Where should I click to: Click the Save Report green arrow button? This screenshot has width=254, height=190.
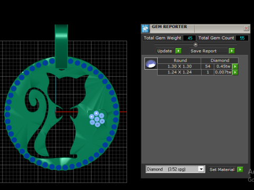pyautogui.click(x=232, y=51)
